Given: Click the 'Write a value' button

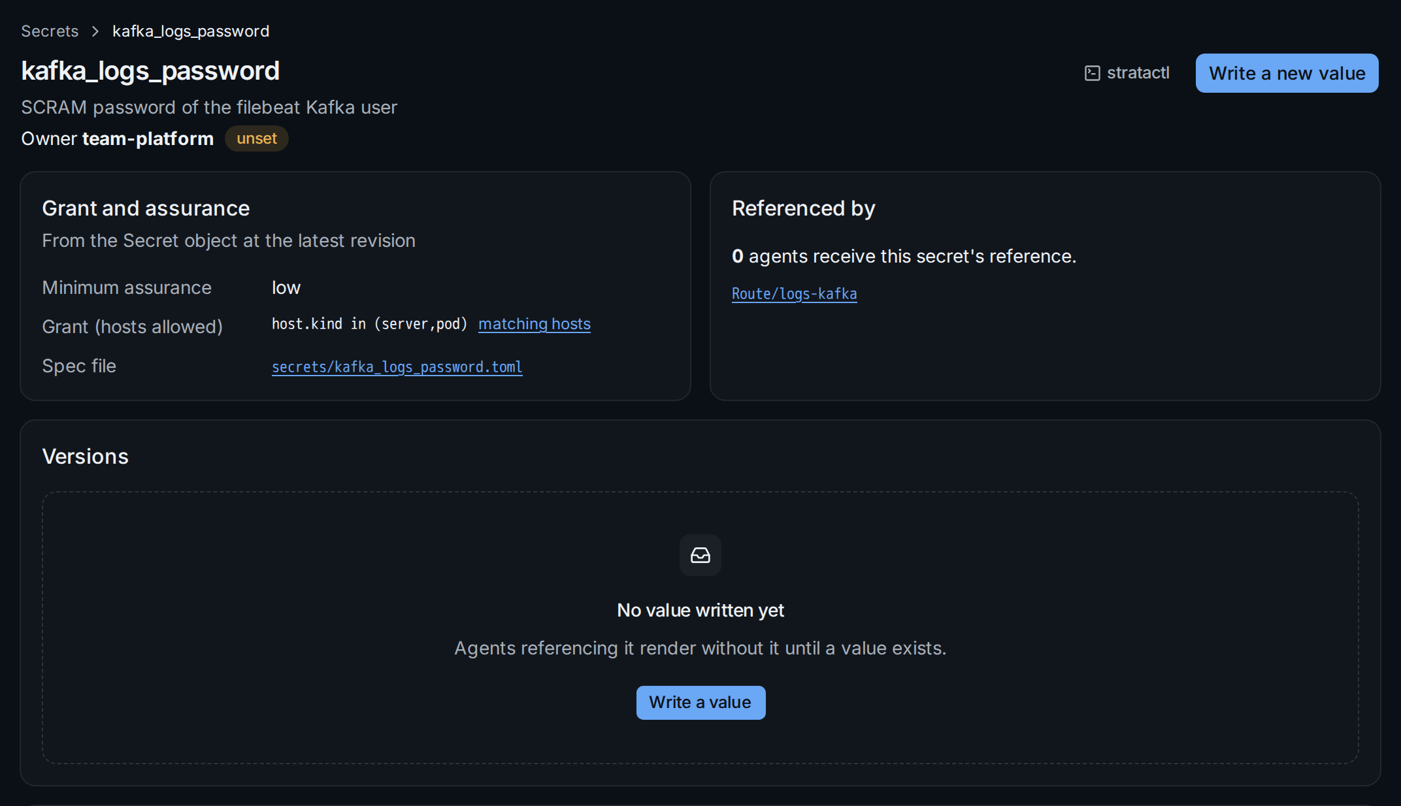Looking at the screenshot, I should (x=700, y=703).
